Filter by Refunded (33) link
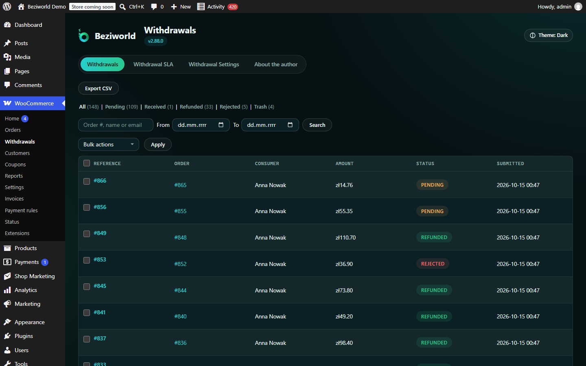The height and width of the screenshot is (366, 586). click(196, 107)
